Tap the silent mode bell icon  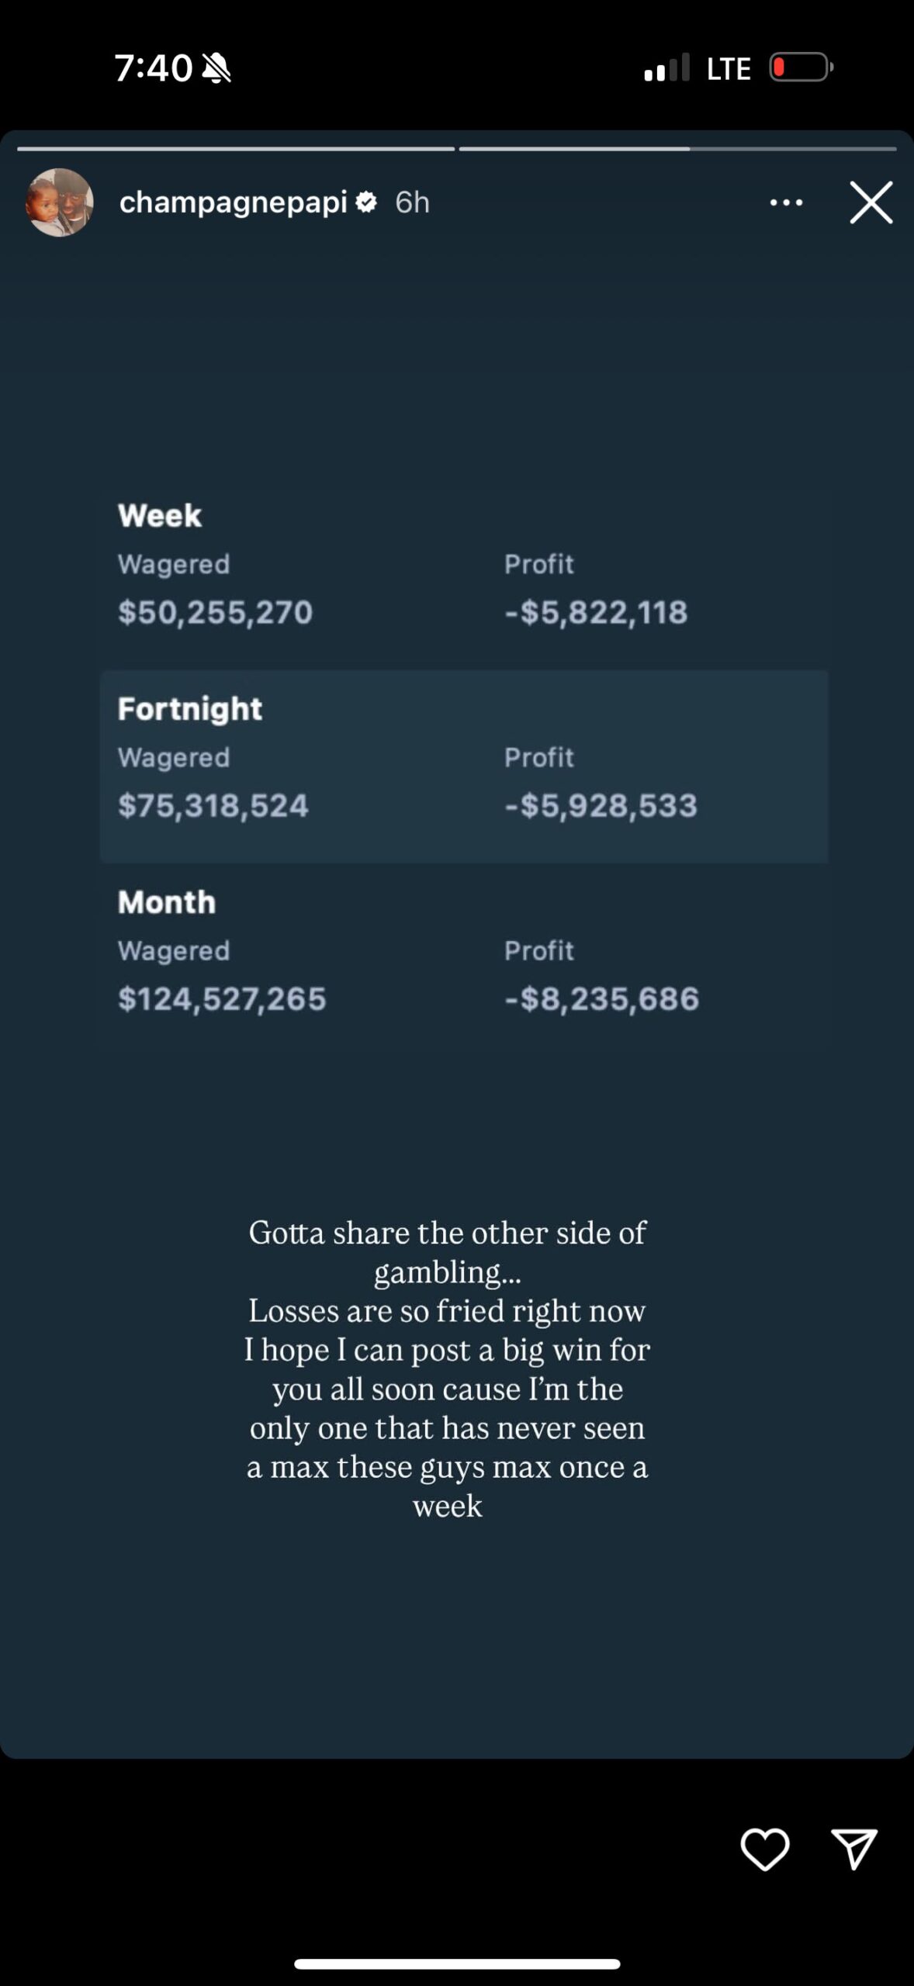point(216,68)
